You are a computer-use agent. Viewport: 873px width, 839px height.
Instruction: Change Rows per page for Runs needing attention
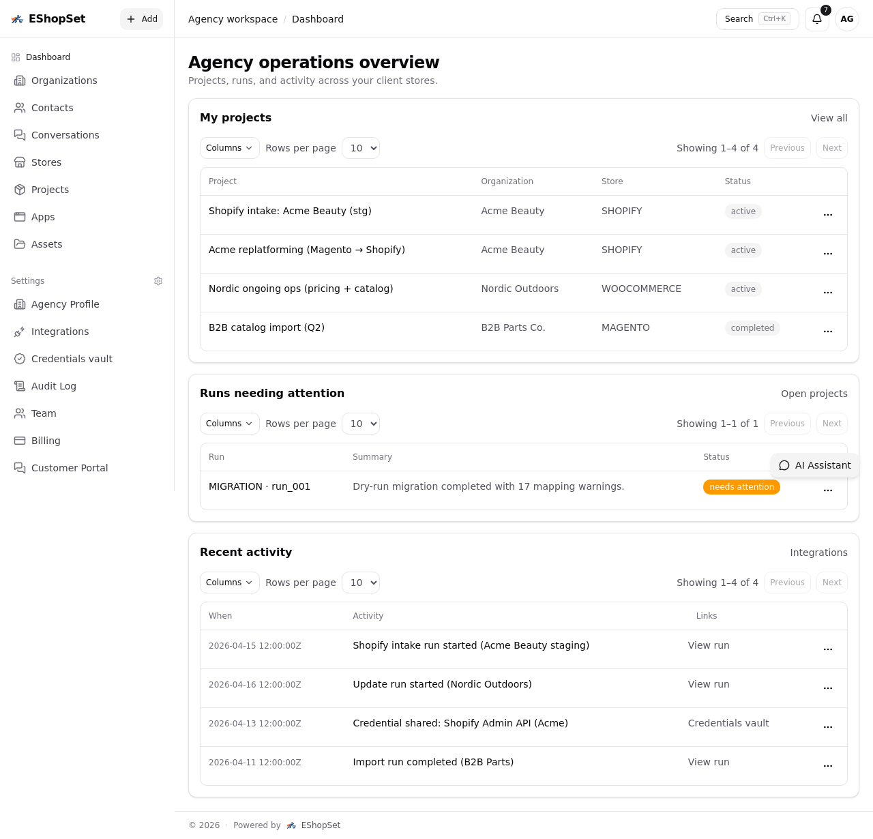(x=360, y=424)
